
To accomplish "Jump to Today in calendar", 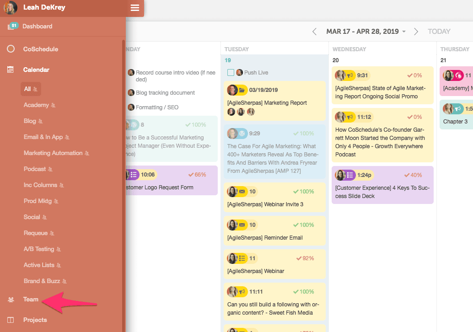I will [x=439, y=32].
